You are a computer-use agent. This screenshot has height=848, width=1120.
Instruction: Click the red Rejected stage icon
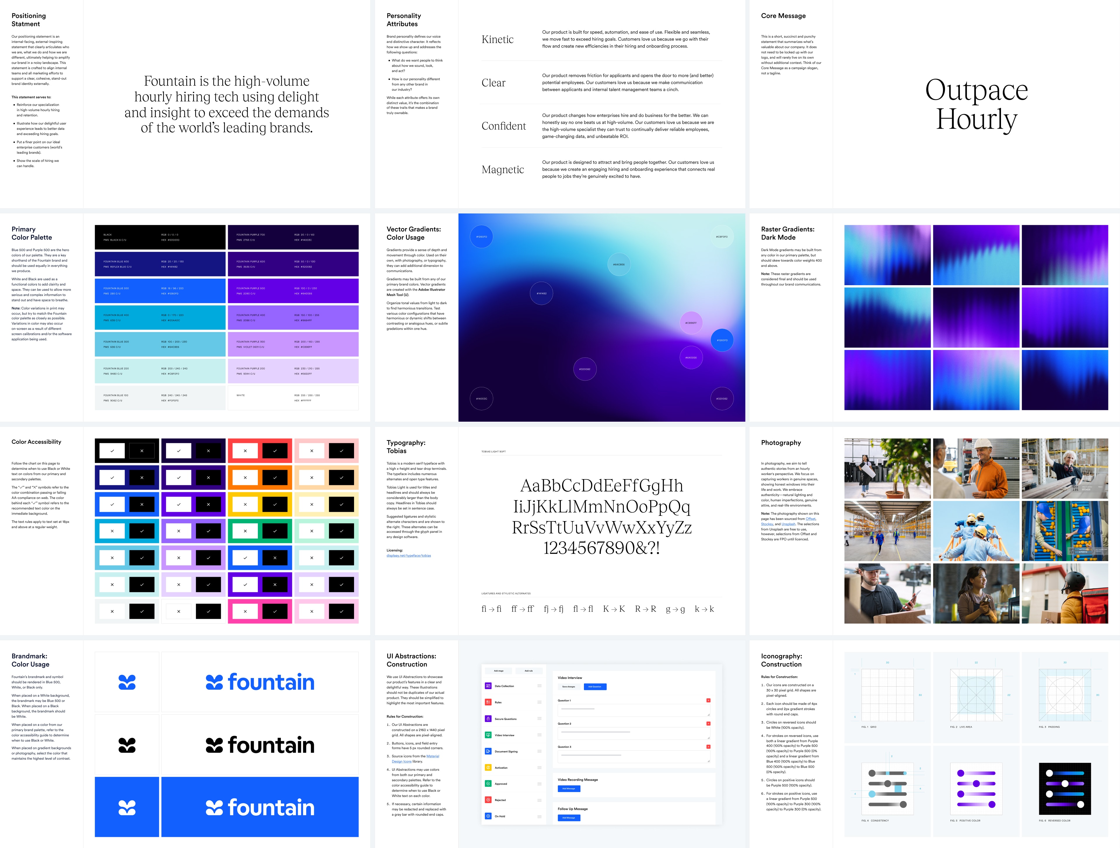click(488, 800)
